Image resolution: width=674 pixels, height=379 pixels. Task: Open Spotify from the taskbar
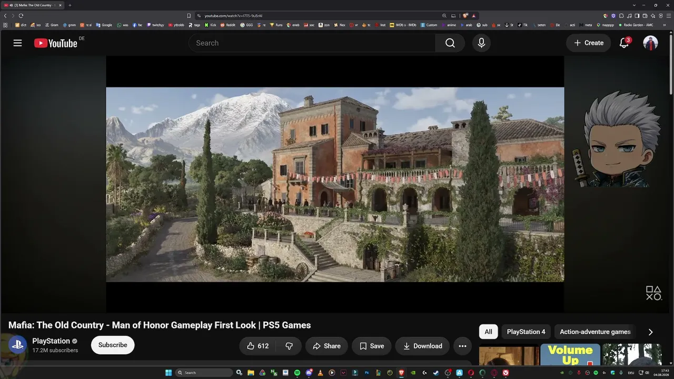(297, 373)
